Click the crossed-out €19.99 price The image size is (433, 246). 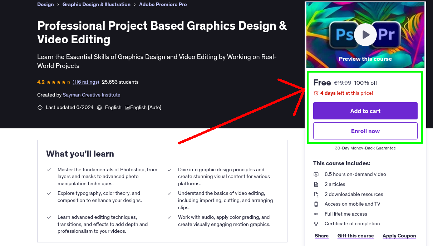pos(343,83)
